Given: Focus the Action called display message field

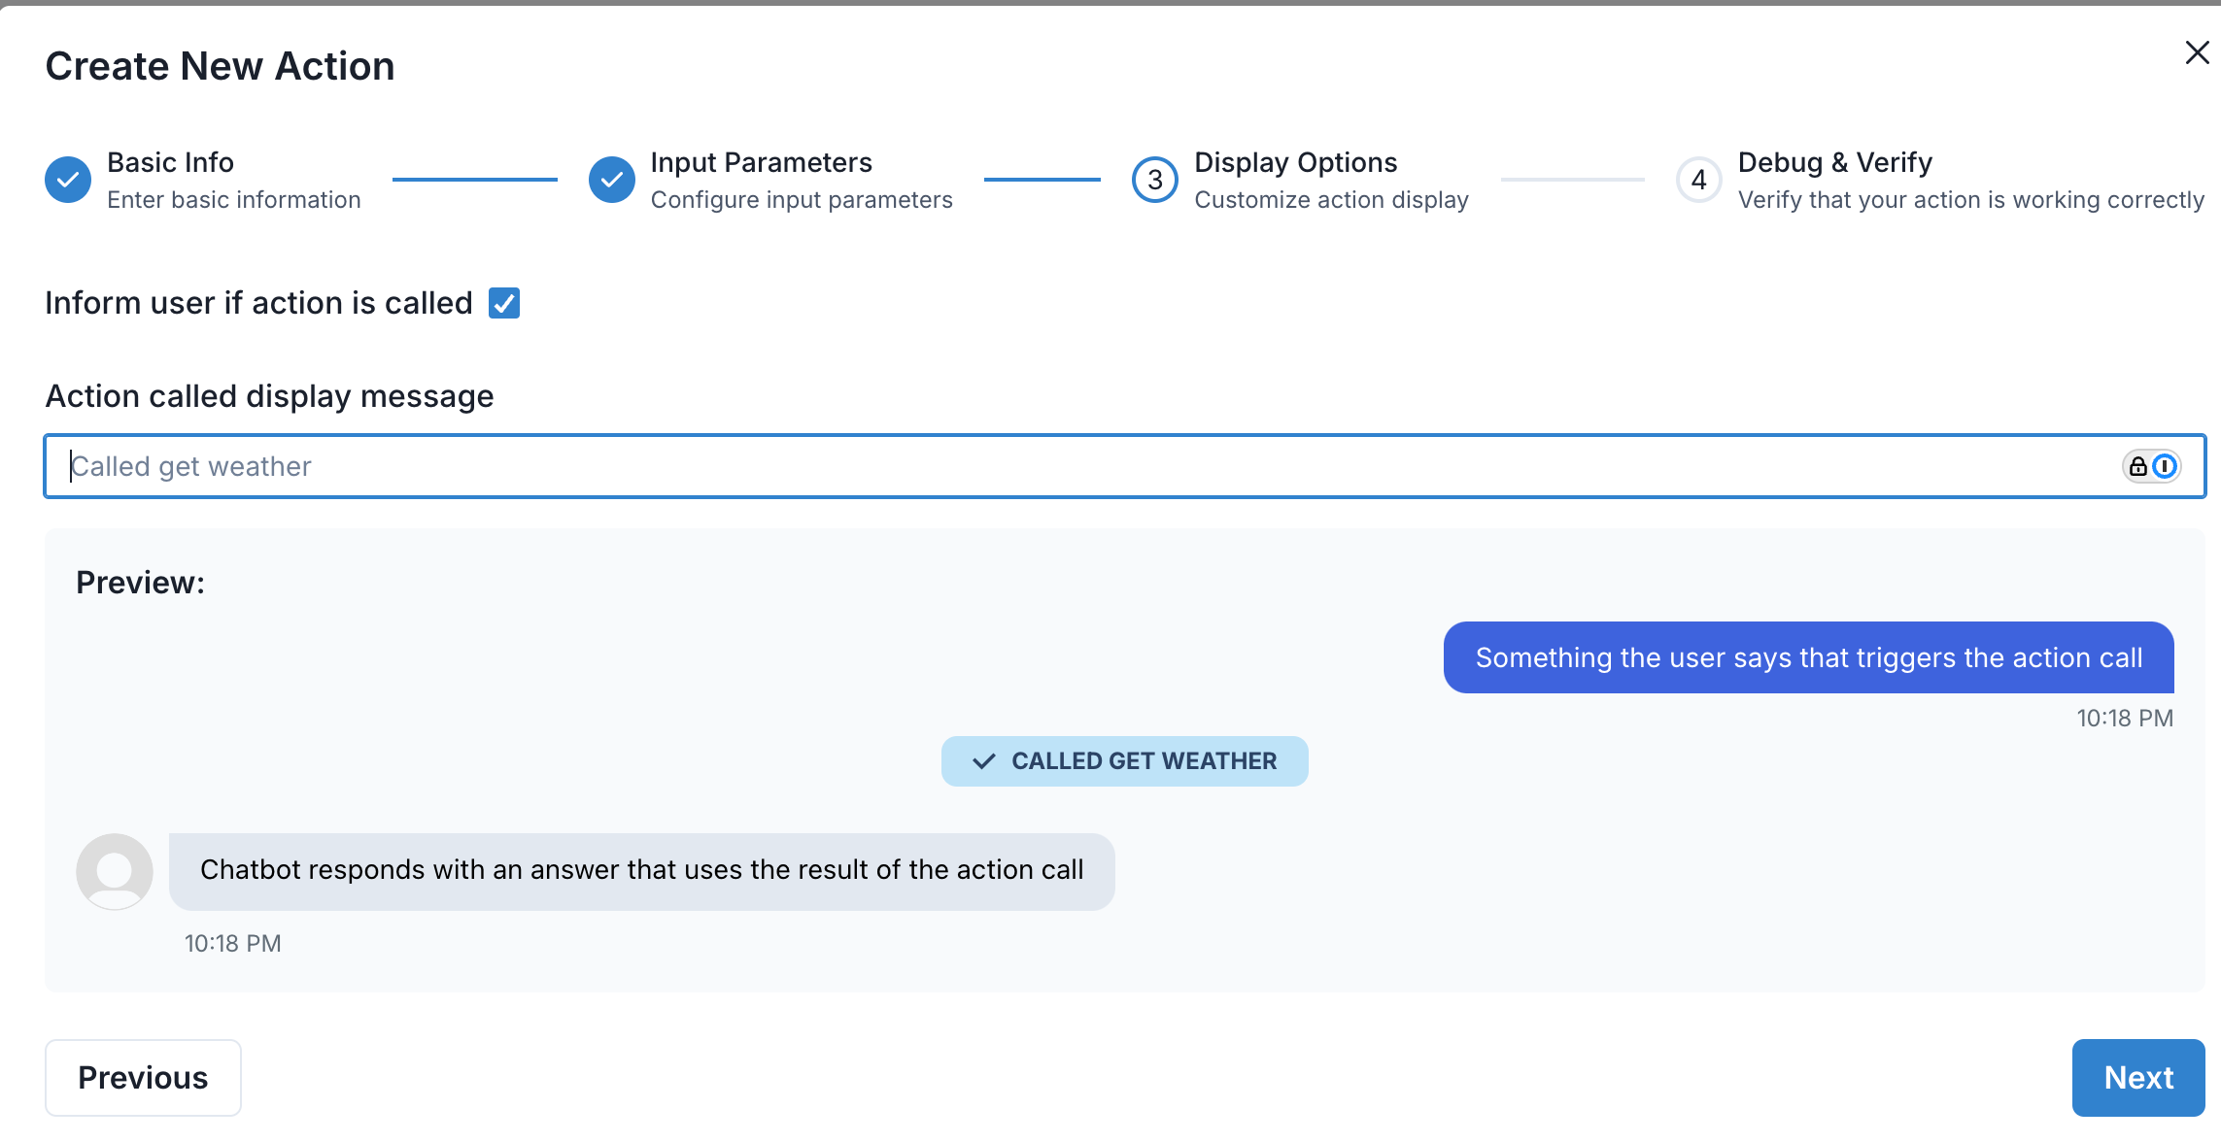Looking at the screenshot, I should pyautogui.click(x=1069, y=467).
